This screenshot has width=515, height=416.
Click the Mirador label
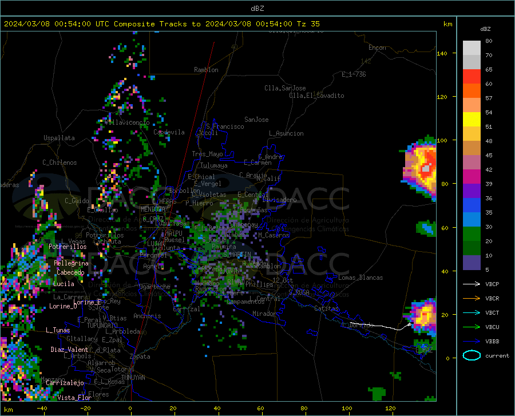click(x=264, y=314)
